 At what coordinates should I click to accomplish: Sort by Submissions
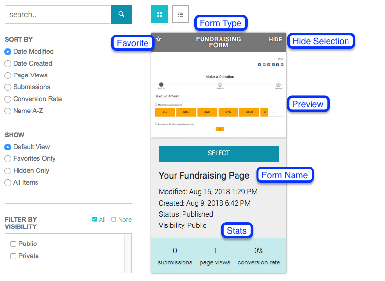8,87
